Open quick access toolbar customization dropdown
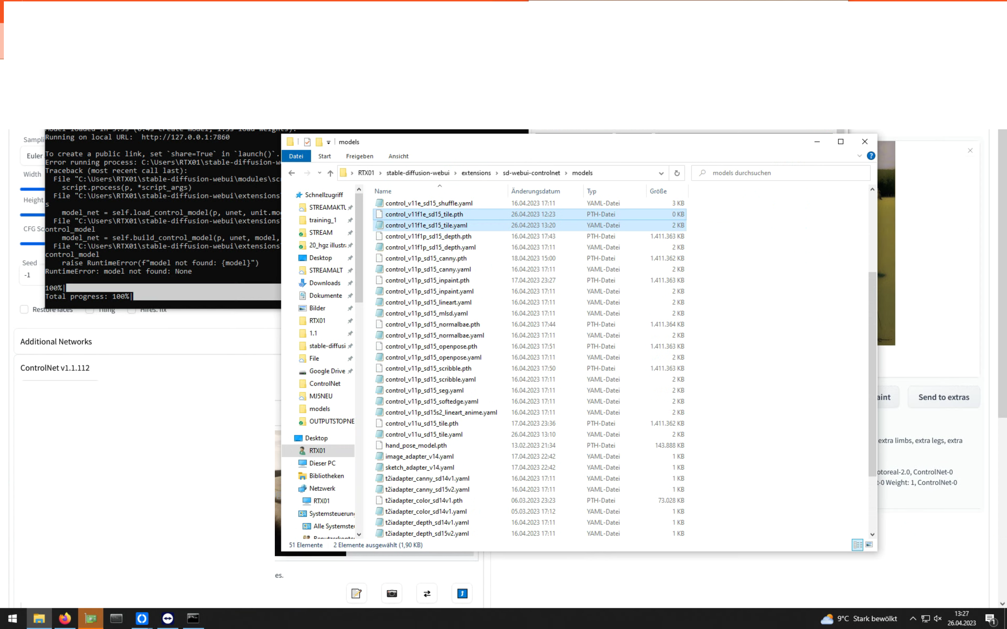This screenshot has height=629, width=1007. click(x=329, y=142)
